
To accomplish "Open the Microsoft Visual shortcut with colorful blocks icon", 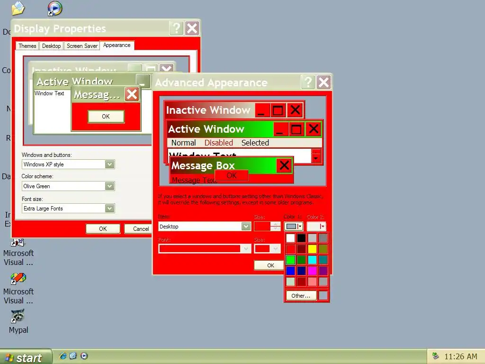I will pos(18,278).
